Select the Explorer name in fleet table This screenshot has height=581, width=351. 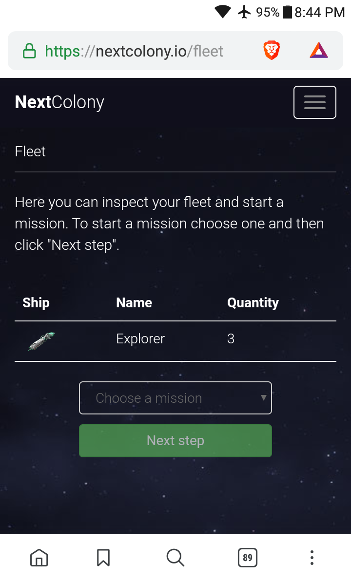tap(140, 338)
